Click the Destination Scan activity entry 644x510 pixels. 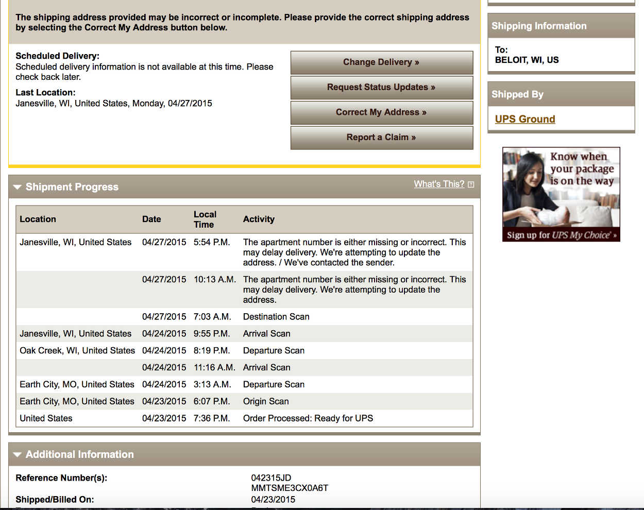point(276,317)
